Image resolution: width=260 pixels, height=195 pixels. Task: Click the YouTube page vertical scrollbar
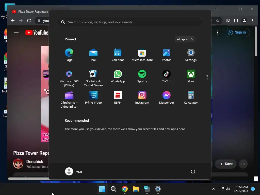(256, 41)
